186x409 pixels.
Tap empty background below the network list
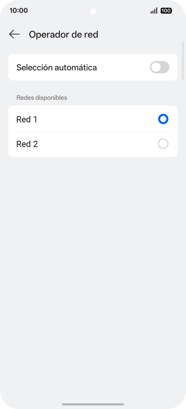(93, 261)
